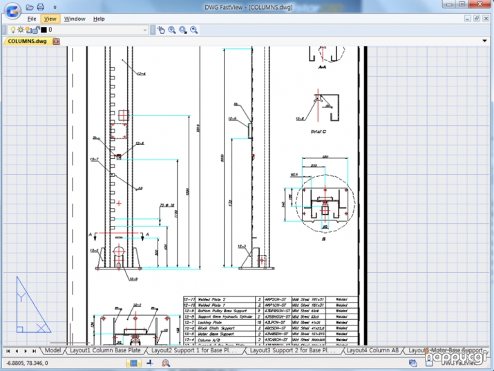Click the Open file folder icon
Viewport: 494px width, 371px height.
(x=30, y=7)
